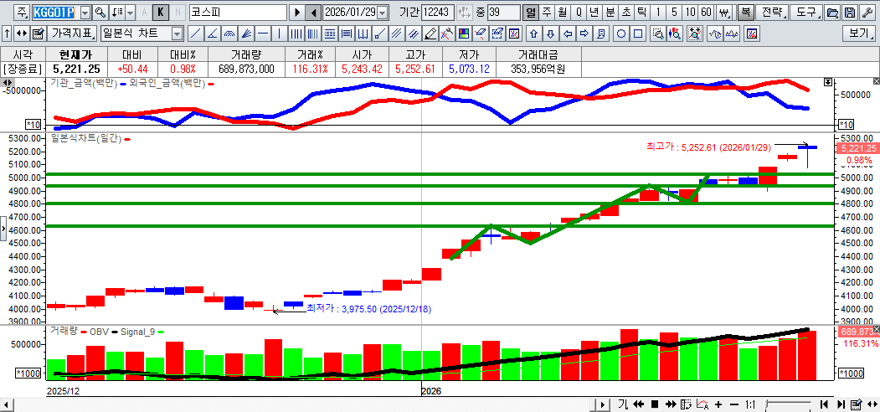Screen dimensions: 880x412
Task: Click the 가격지표 price indicator button
Action: pos(72,33)
